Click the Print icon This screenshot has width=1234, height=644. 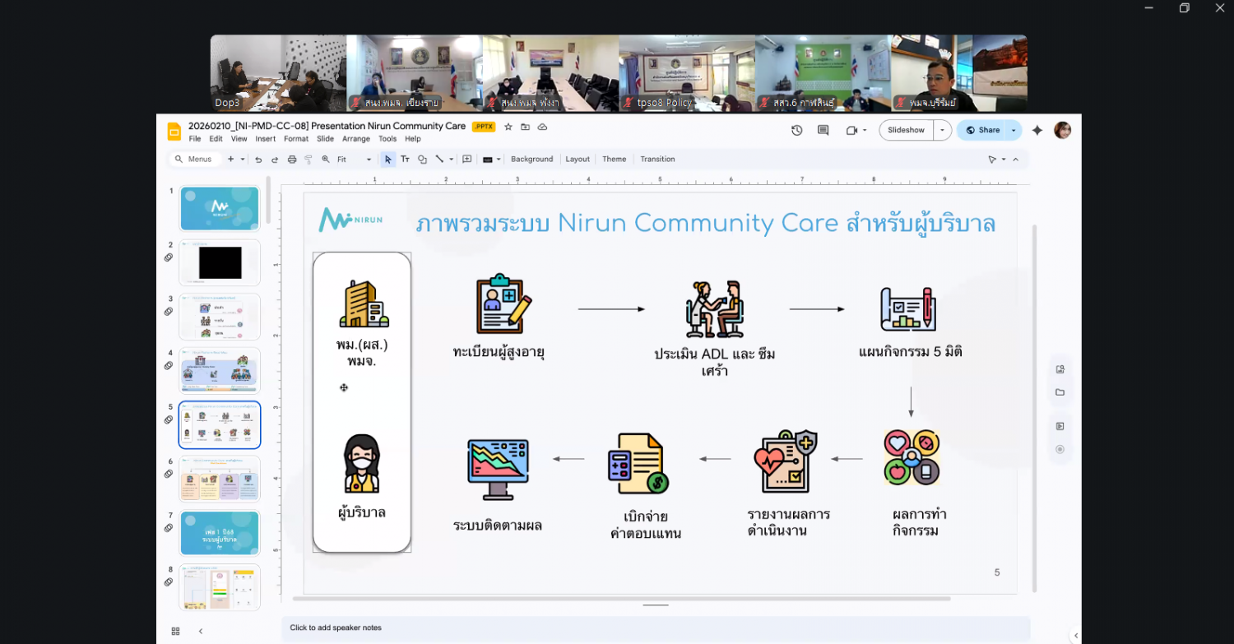point(292,160)
